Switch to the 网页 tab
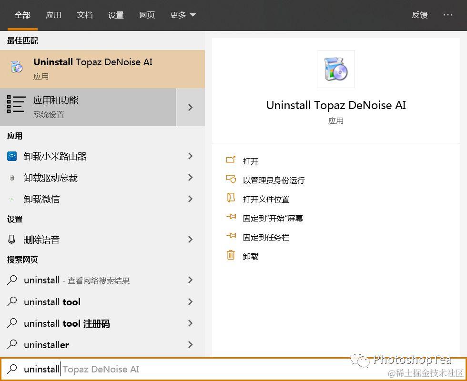 tap(147, 15)
